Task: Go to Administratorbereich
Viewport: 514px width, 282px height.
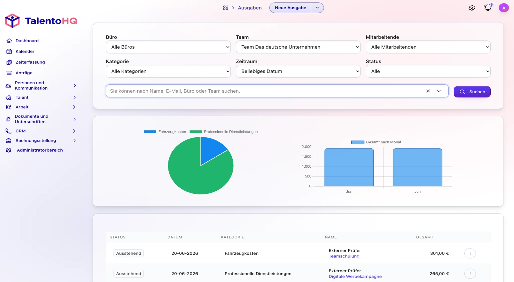Action: tap(40, 150)
